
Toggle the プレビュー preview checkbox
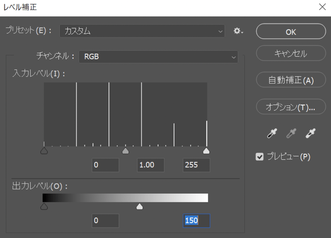click(x=260, y=157)
